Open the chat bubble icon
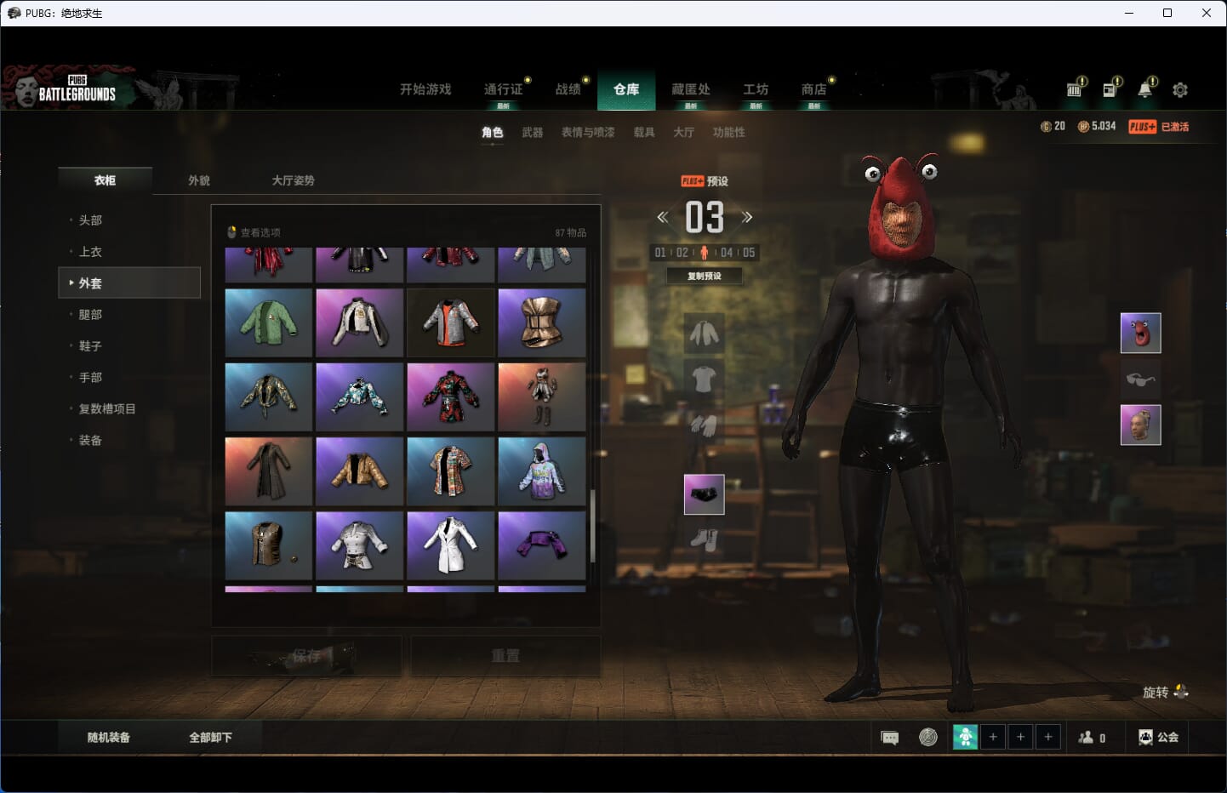Viewport: 1227px width, 793px height. pos(890,738)
